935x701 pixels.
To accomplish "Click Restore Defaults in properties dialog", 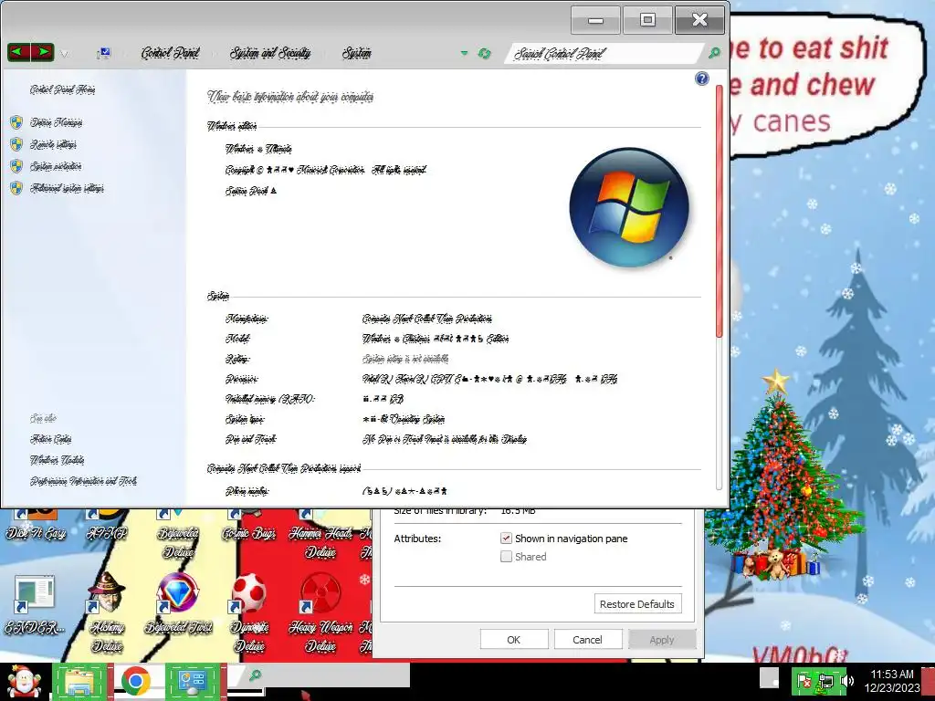I will [x=637, y=604].
